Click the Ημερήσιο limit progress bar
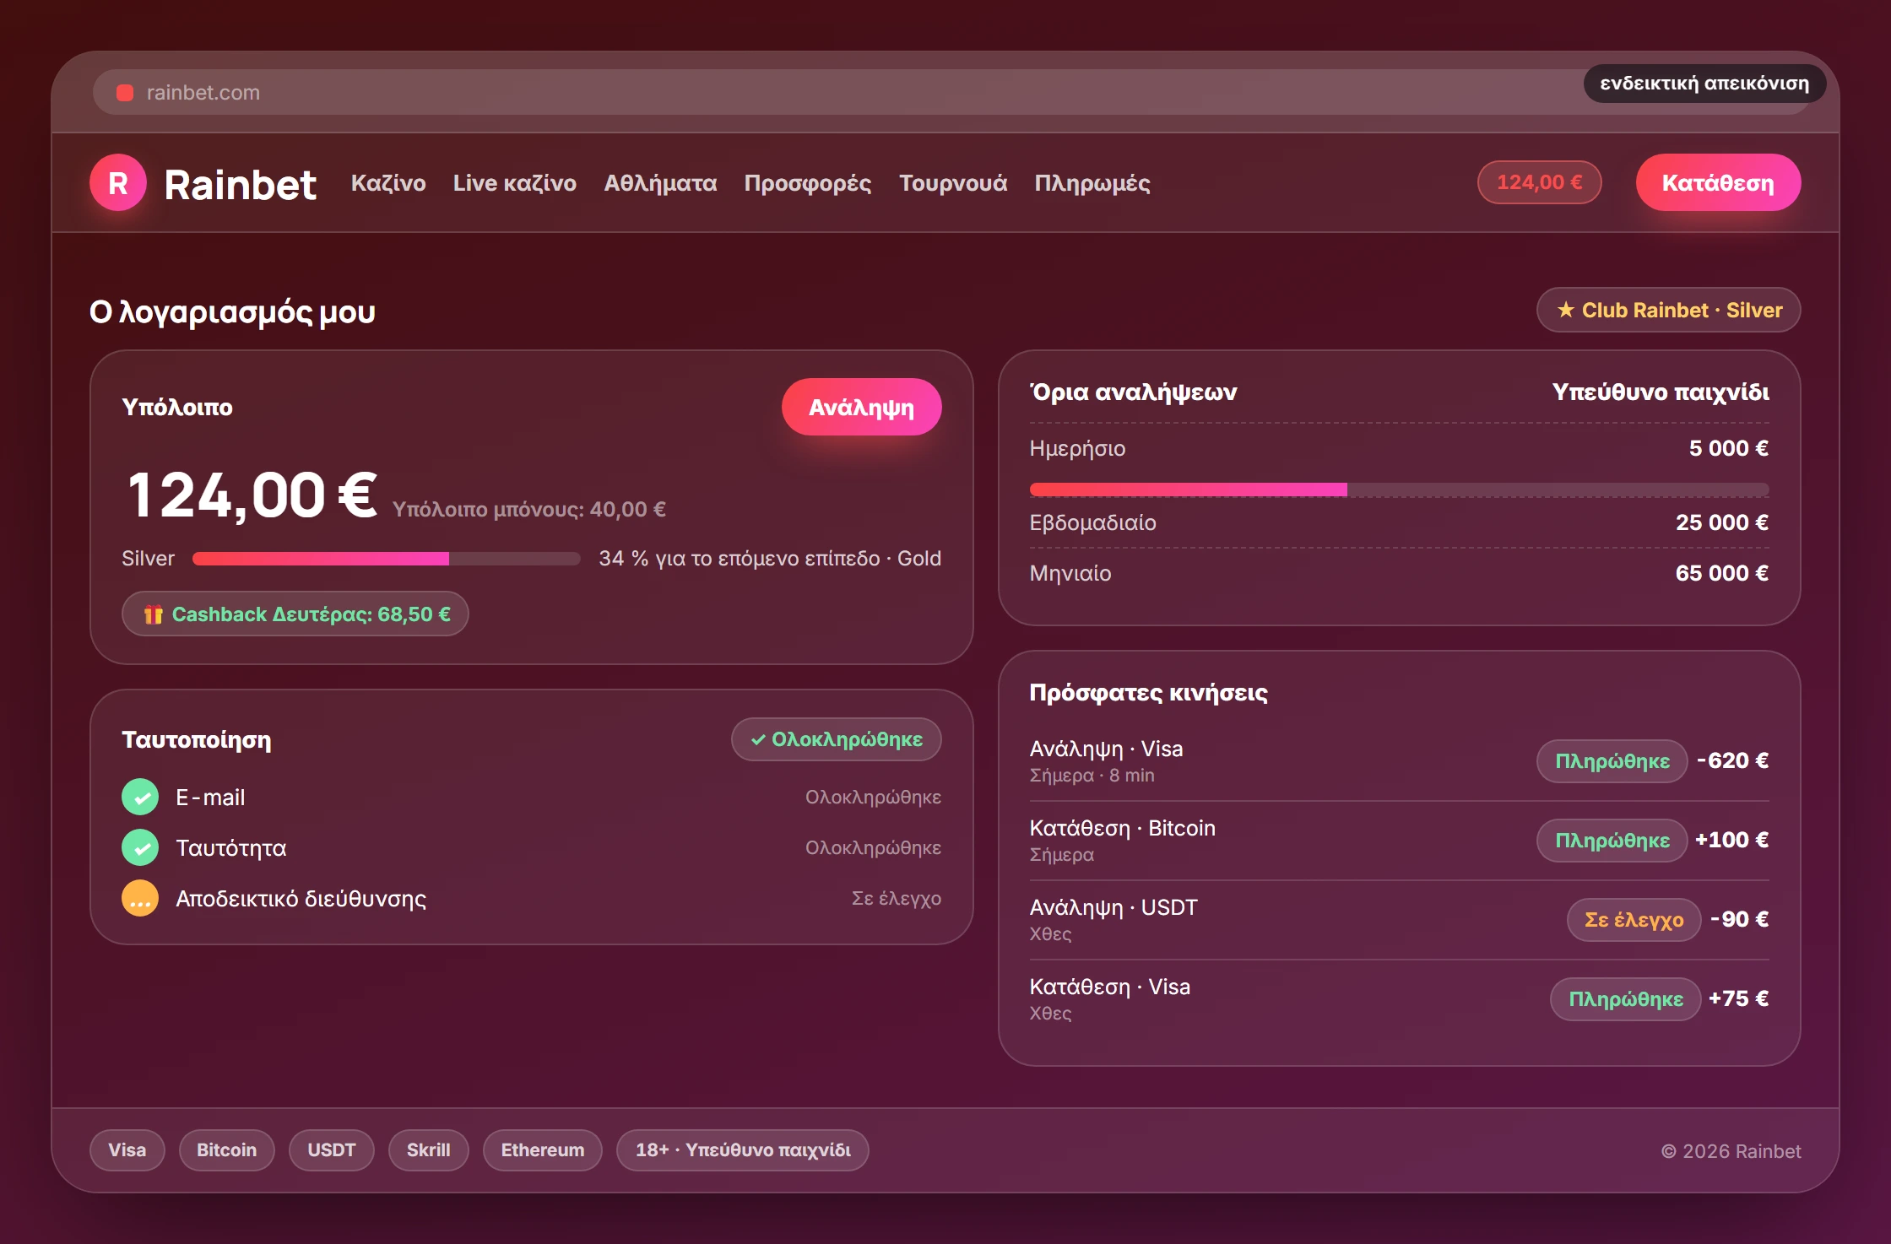The height and width of the screenshot is (1244, 1891). (x=1399, y=489)
